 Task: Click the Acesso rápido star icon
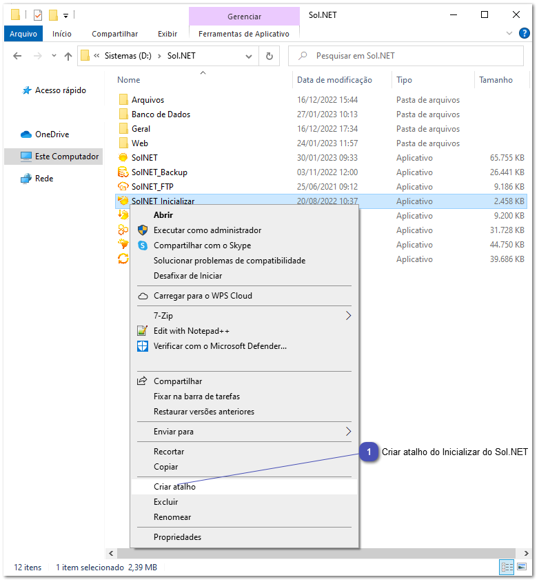click(27, 90)
